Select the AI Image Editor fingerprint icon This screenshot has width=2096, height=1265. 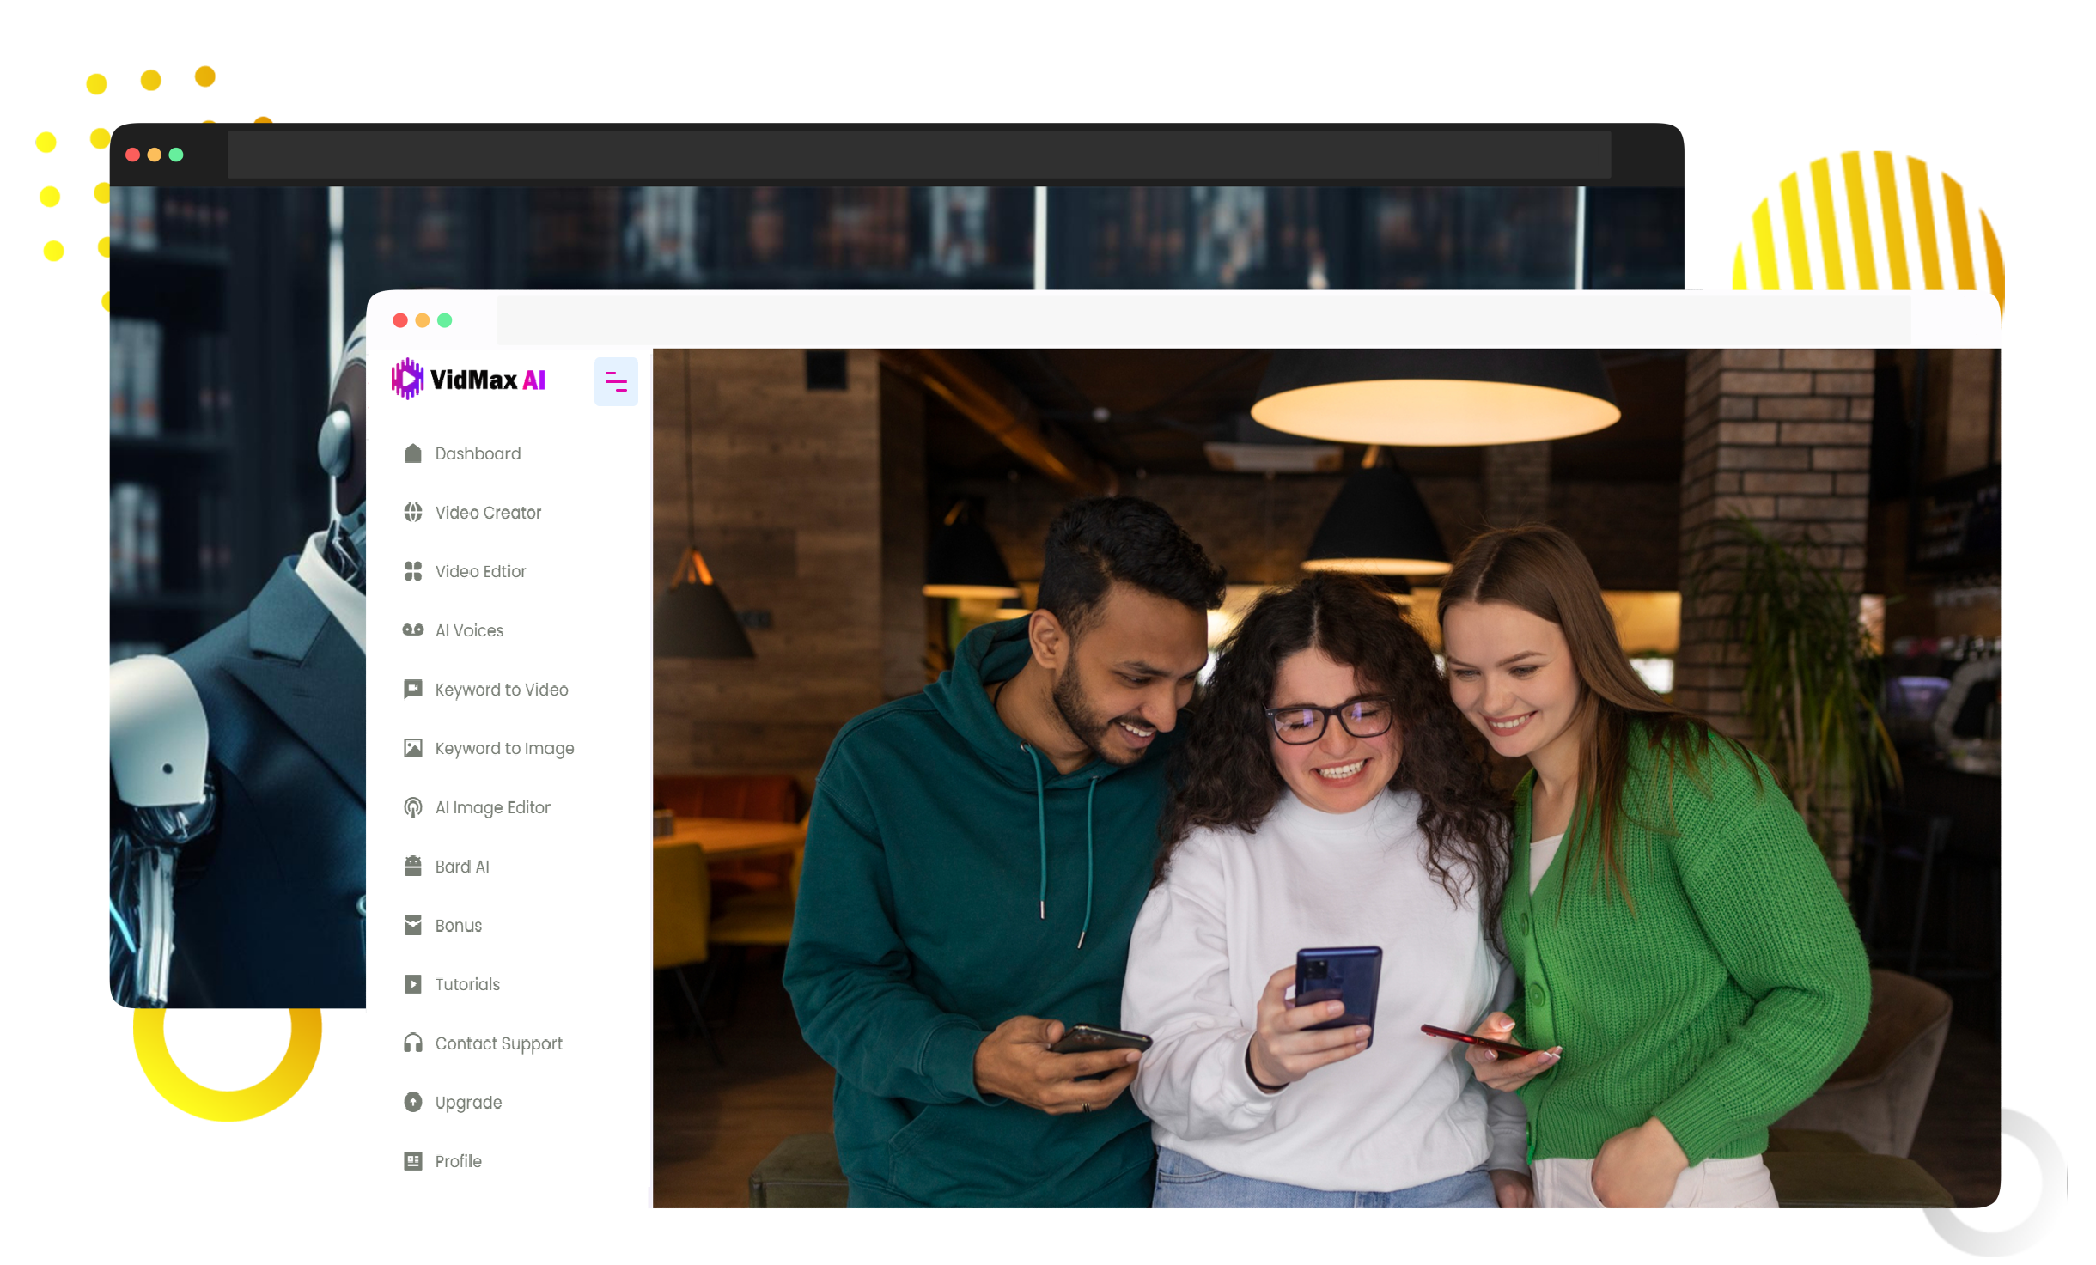click(x=413, y=807)
